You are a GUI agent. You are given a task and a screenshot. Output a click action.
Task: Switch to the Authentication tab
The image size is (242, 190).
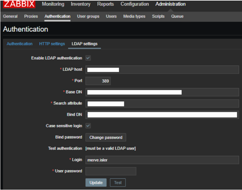[x=19, y=44]
